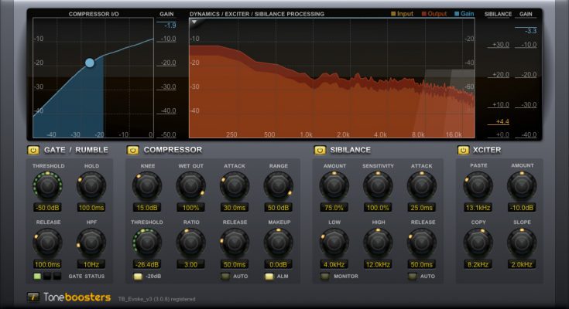Click the Toneboosters logo icon

coord(33,297)
